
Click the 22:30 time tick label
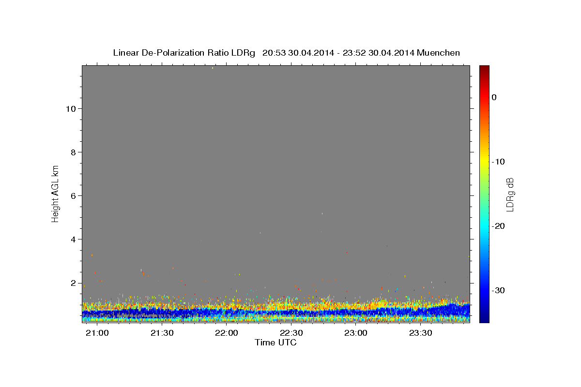point(291,333)
